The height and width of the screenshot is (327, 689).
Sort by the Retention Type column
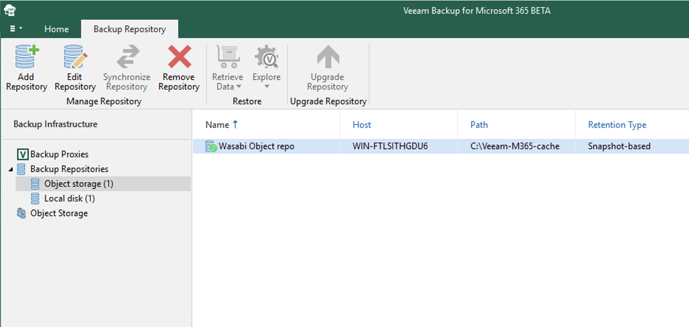coord(617,125)
